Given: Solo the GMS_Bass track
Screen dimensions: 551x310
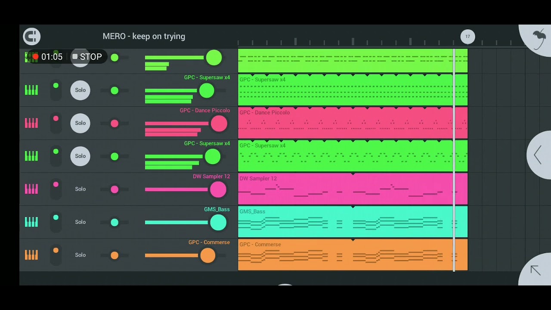Looking at the screenshot, I should click(x=80, y=222).
